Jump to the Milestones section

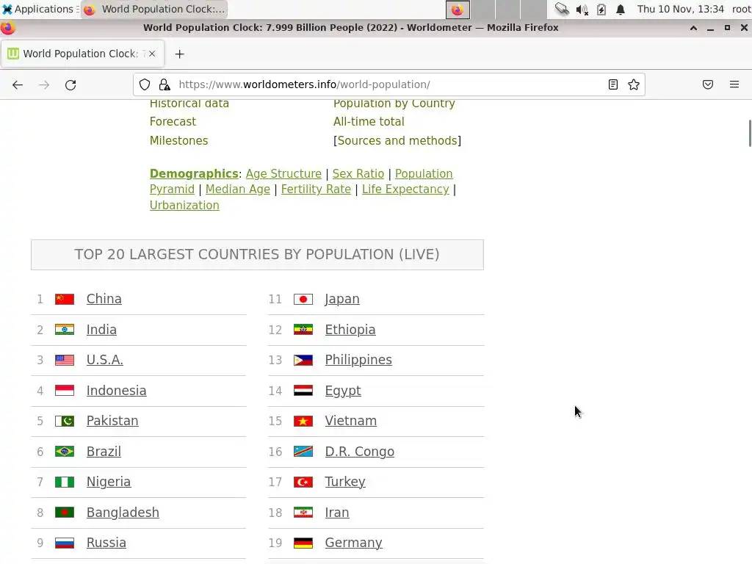click(x=179, y=140)
